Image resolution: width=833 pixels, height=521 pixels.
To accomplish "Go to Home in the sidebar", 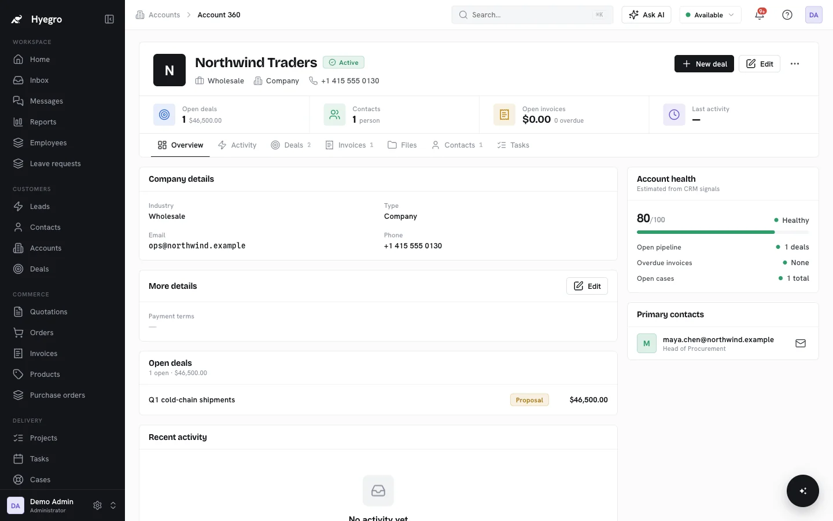I will click(x=62, y=59).
